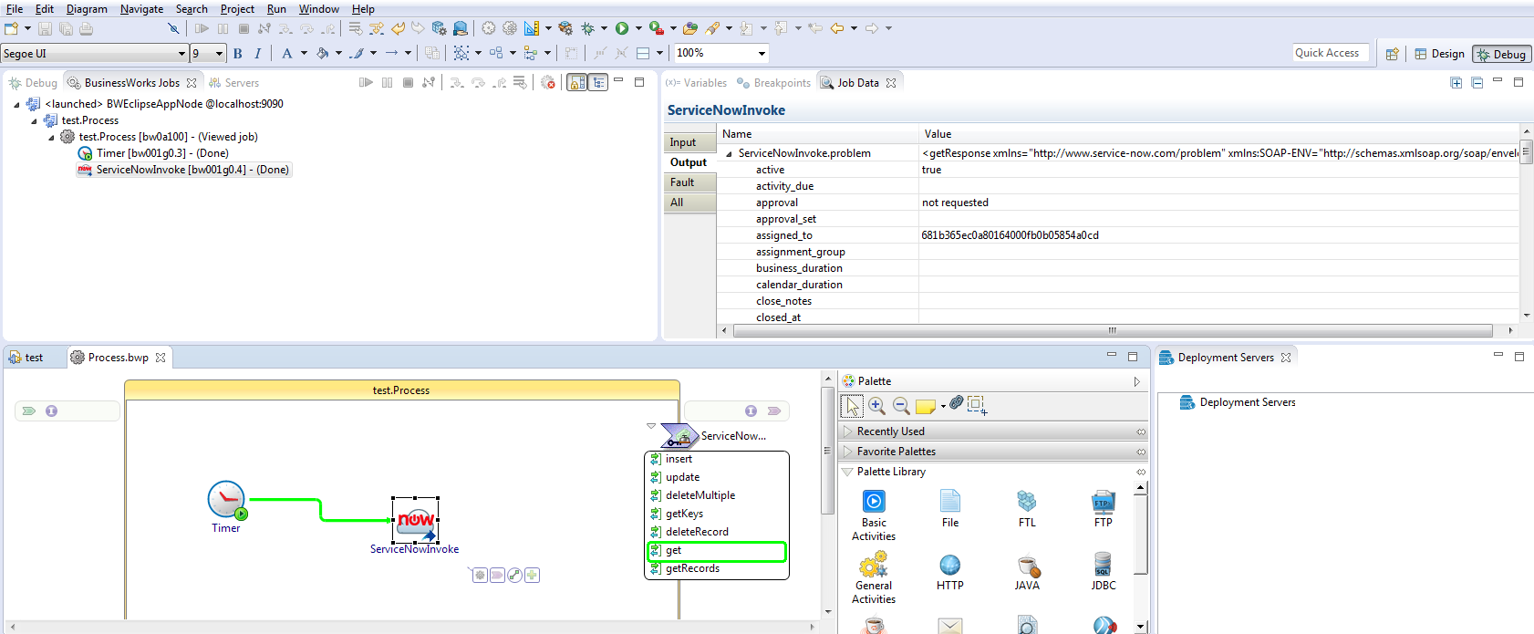1534x634 pixels.
Task: Collapse the test.Process [bw0a100] job node
Action: 51,138
